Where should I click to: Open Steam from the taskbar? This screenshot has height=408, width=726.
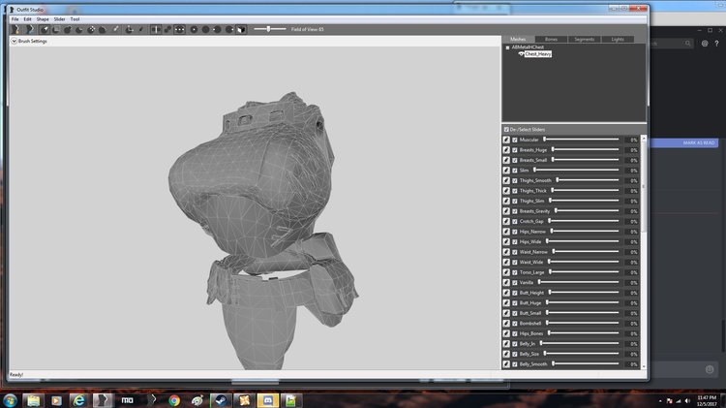(221, 400)
